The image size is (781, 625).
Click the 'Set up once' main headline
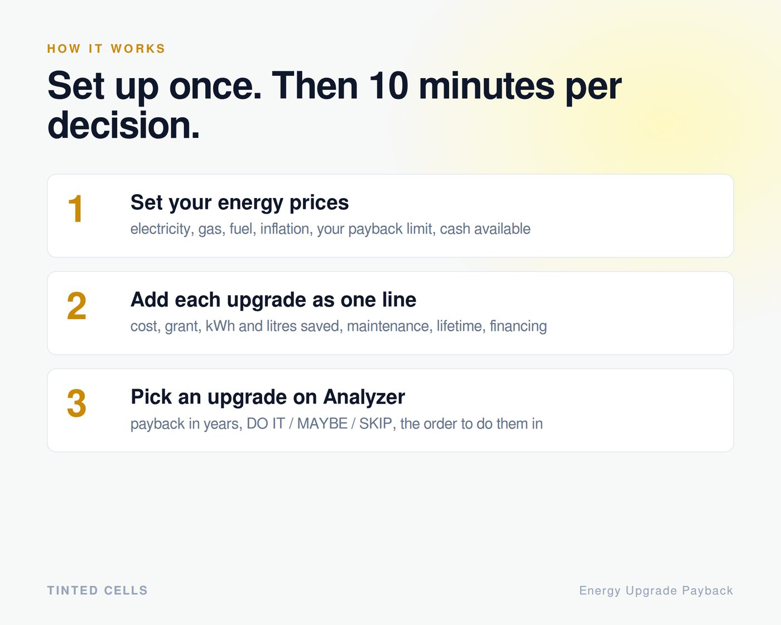[334, 105]
